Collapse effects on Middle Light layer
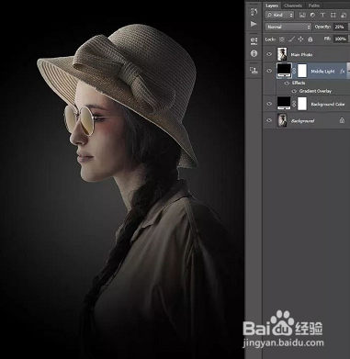The width and height of the screenshot is (350, 359). [348, 72]
